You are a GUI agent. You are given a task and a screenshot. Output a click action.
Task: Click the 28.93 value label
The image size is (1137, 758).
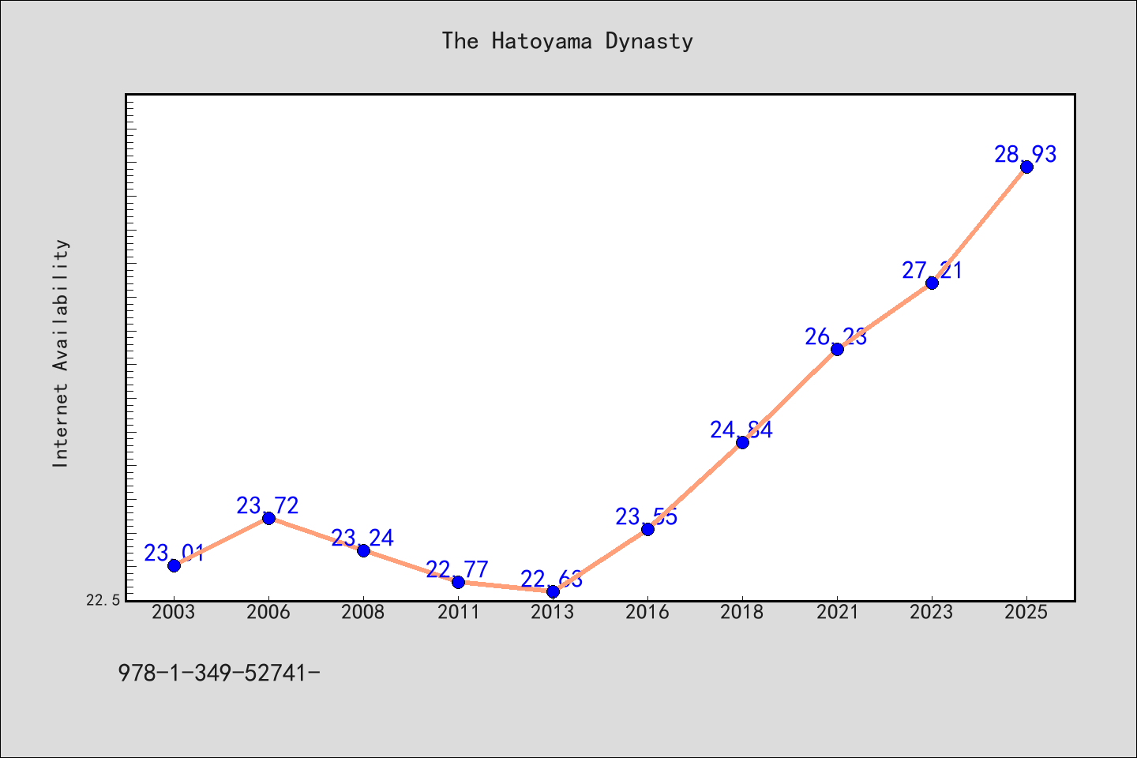point(1026,154)
